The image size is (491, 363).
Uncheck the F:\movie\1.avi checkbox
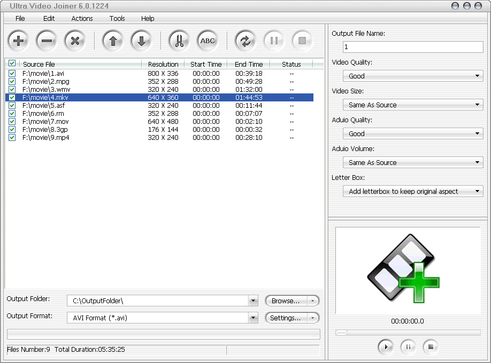coord(12,73)
